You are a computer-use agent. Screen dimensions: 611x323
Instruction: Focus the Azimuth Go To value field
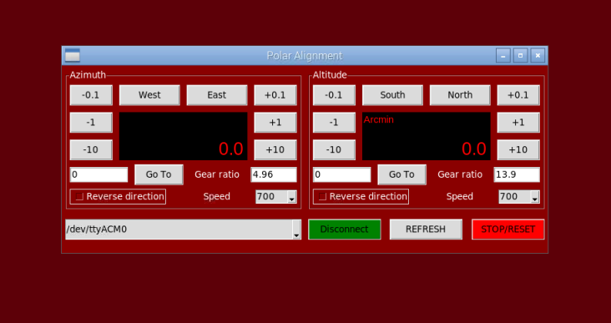[99, 174]
